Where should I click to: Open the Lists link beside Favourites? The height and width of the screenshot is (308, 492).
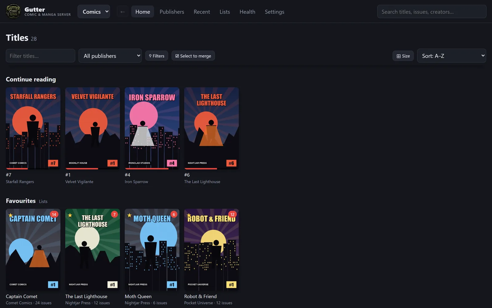point(43,201)
